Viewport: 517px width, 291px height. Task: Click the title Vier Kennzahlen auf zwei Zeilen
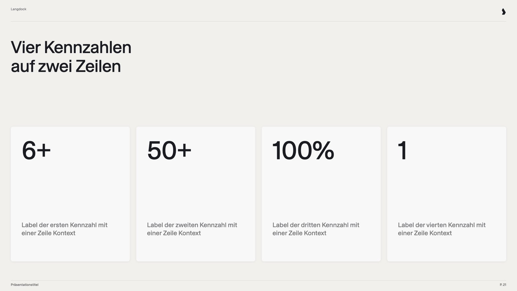point(71,57)
